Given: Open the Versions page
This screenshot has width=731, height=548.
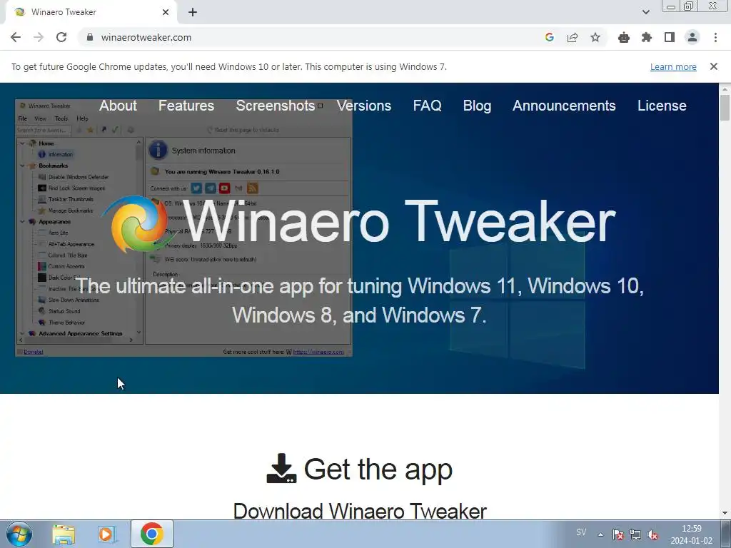Looking at the screenshot, I should pos(363,106).
